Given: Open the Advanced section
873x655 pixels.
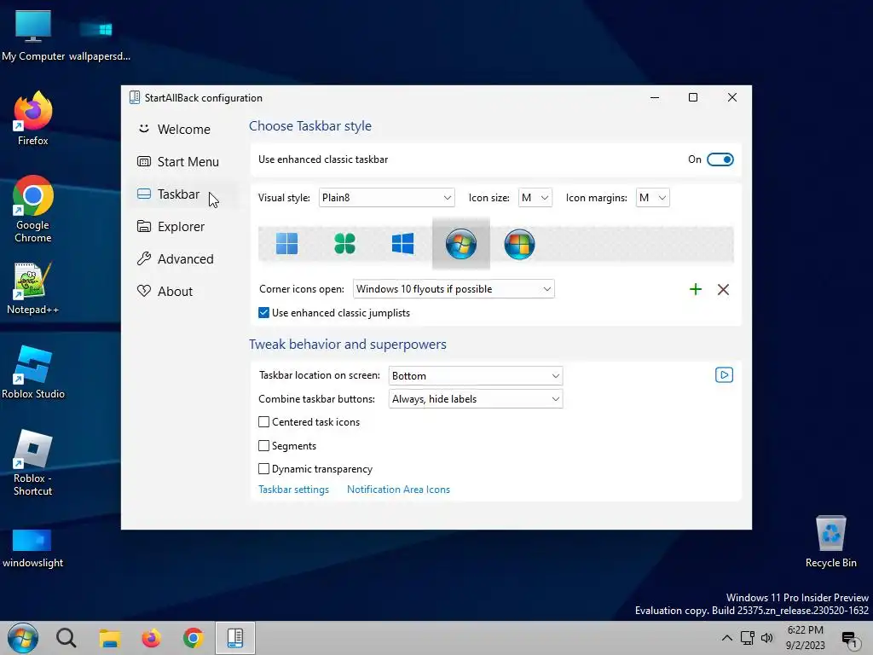Looking at the screenshot, I should pyautogui.click(x=184, y=259).
